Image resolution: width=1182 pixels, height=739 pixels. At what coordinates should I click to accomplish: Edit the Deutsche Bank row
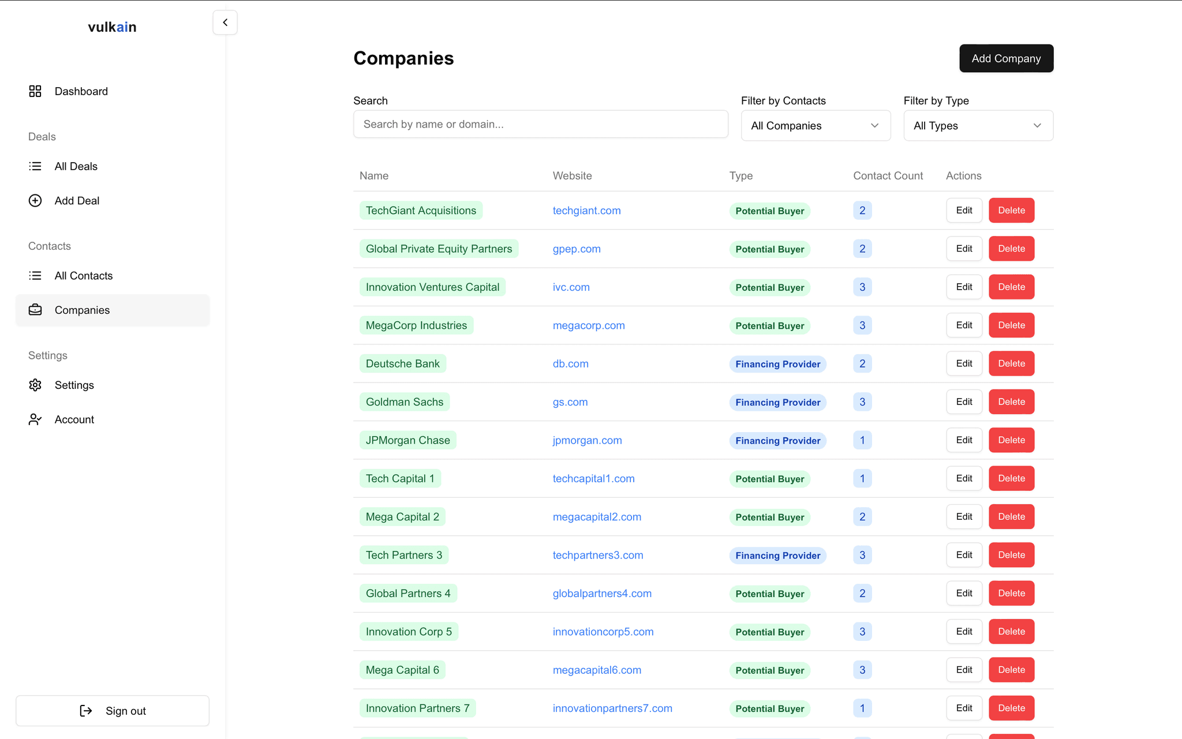[964, 363]
